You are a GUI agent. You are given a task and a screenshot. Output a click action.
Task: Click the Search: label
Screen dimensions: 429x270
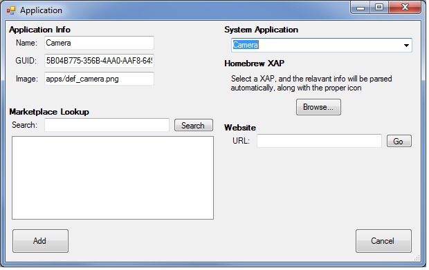pyautogui.click(x=24, y=125)
